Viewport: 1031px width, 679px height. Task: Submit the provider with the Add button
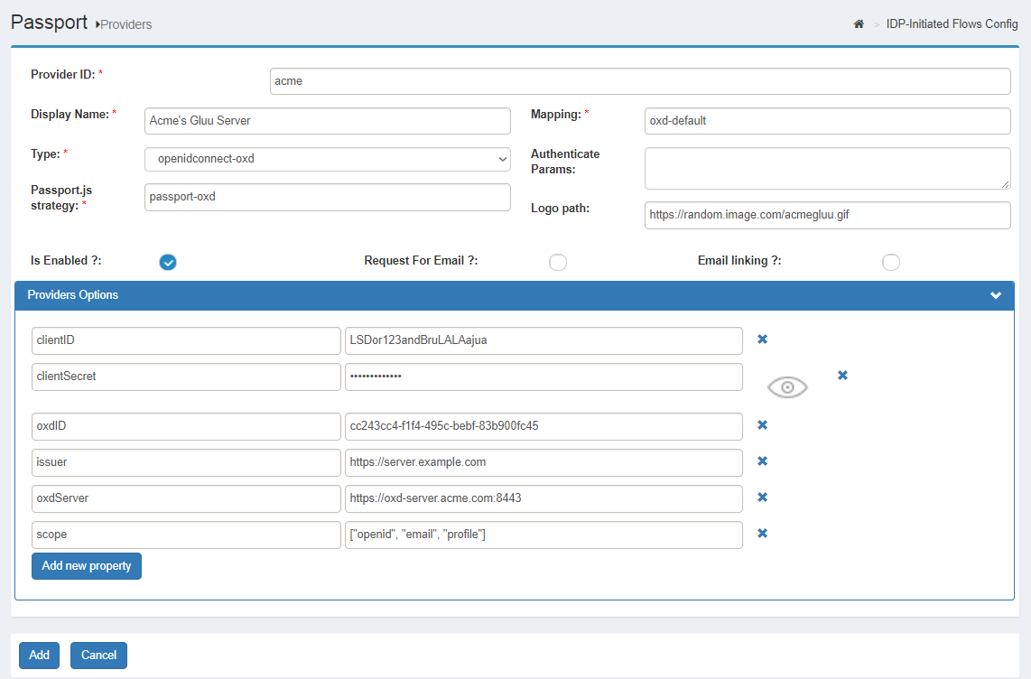[x=39, y=655]
